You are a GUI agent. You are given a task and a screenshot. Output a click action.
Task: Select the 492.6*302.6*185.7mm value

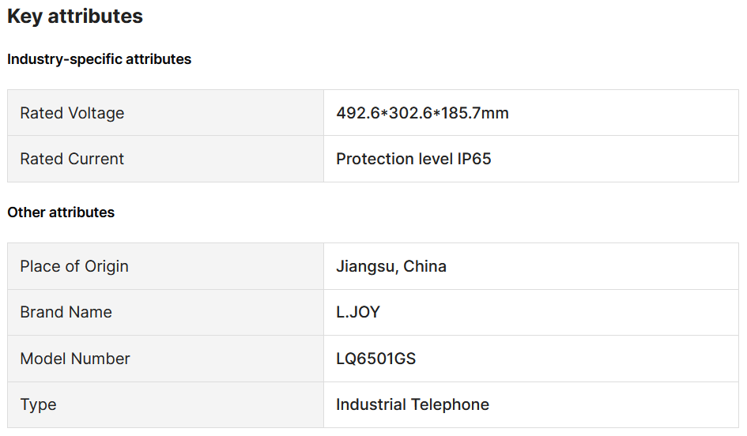coord(422,113)
